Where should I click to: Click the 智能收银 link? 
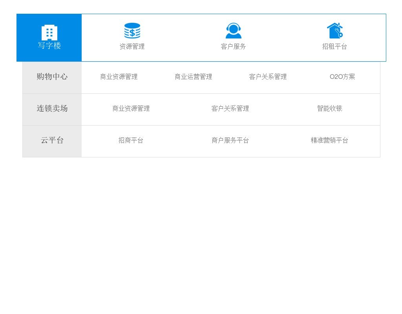point(330,108)
